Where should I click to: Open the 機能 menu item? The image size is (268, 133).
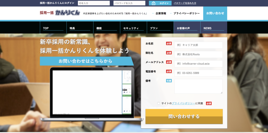click(x=107, y=28)
